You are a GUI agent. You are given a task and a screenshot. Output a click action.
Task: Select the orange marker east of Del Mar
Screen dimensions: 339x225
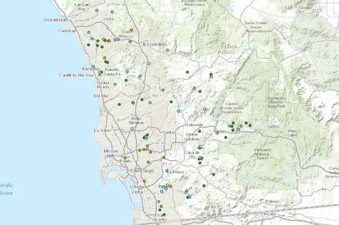pos(133,102)
